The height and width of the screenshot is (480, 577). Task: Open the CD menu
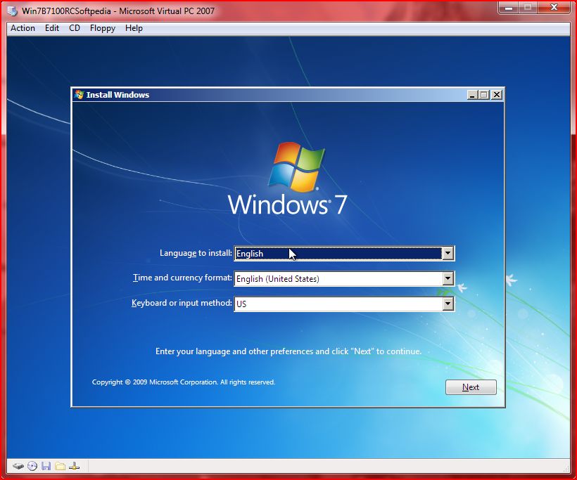click(74, 28)
